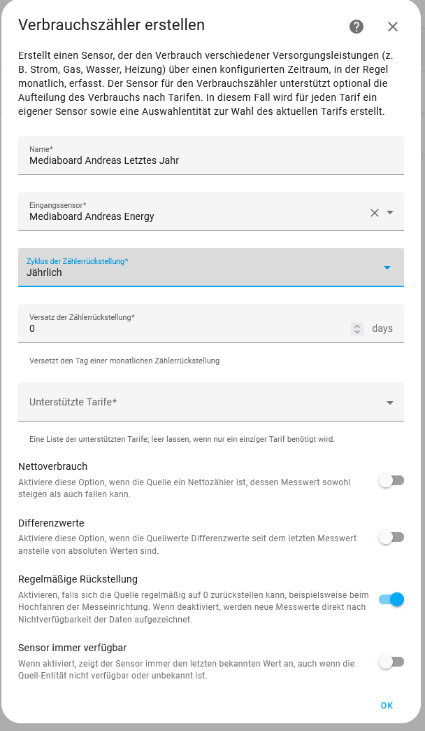
Task: Confirm the dialog with OK
Action: 387,705
